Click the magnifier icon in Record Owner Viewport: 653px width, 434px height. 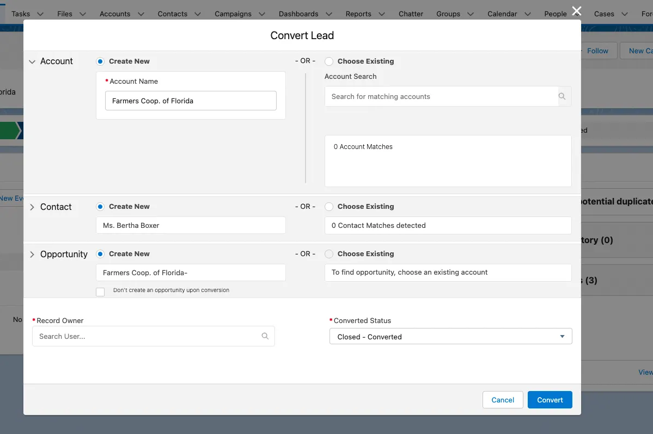[x=265, y=336]
